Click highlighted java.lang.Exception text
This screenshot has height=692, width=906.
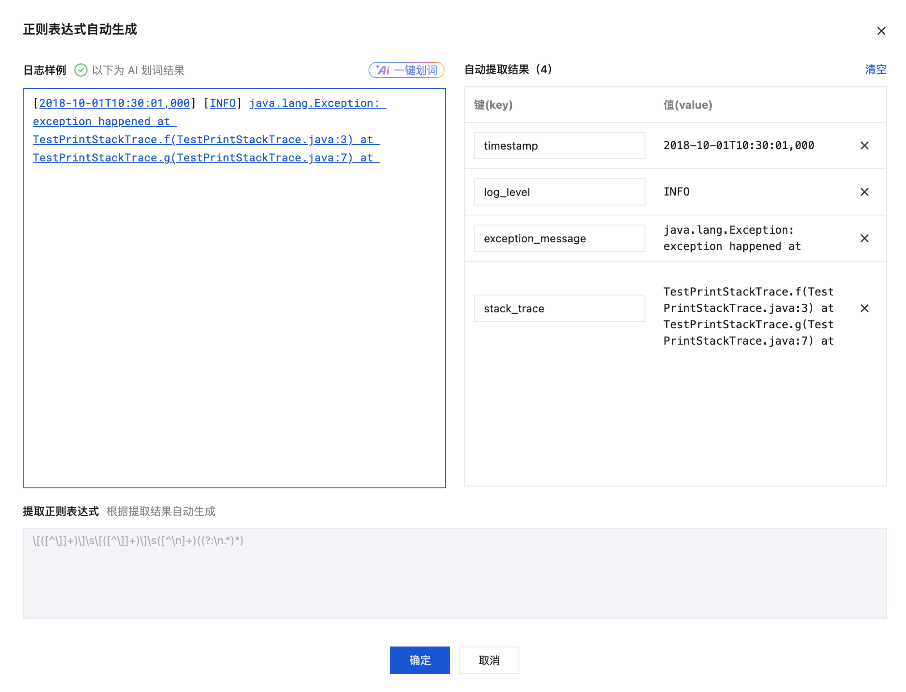click(314, 103)
